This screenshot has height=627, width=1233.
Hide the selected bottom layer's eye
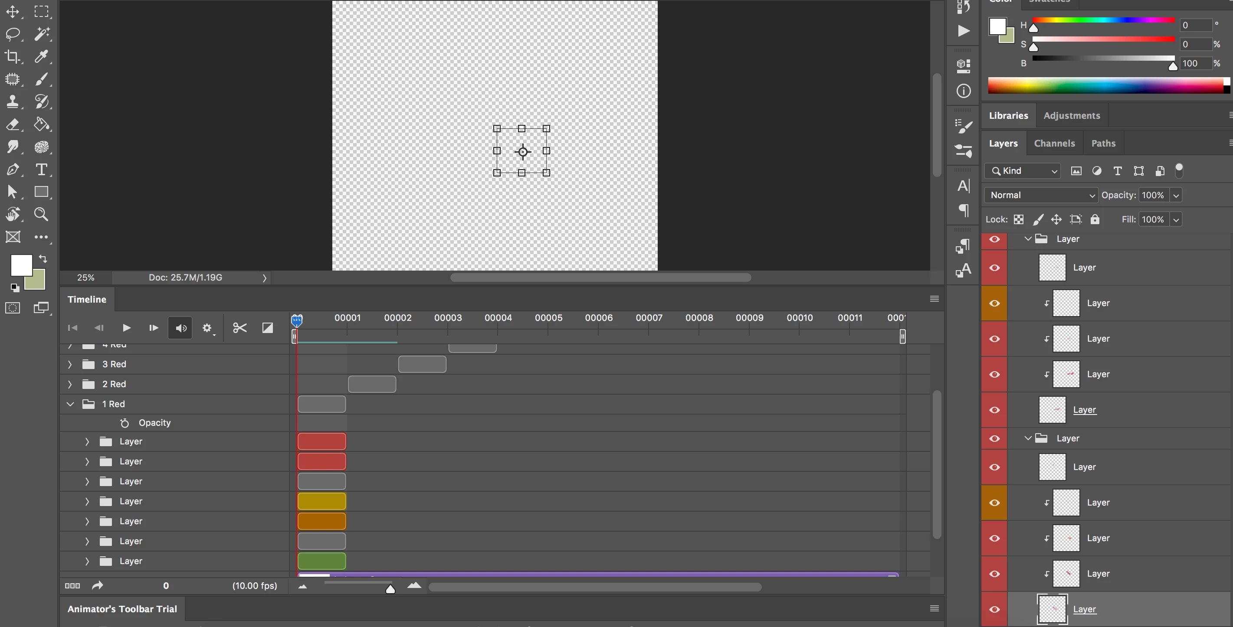coord(994,609)
